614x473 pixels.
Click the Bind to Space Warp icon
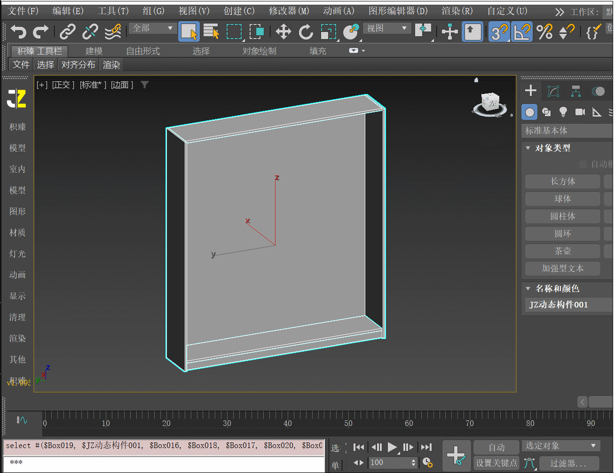113,32
